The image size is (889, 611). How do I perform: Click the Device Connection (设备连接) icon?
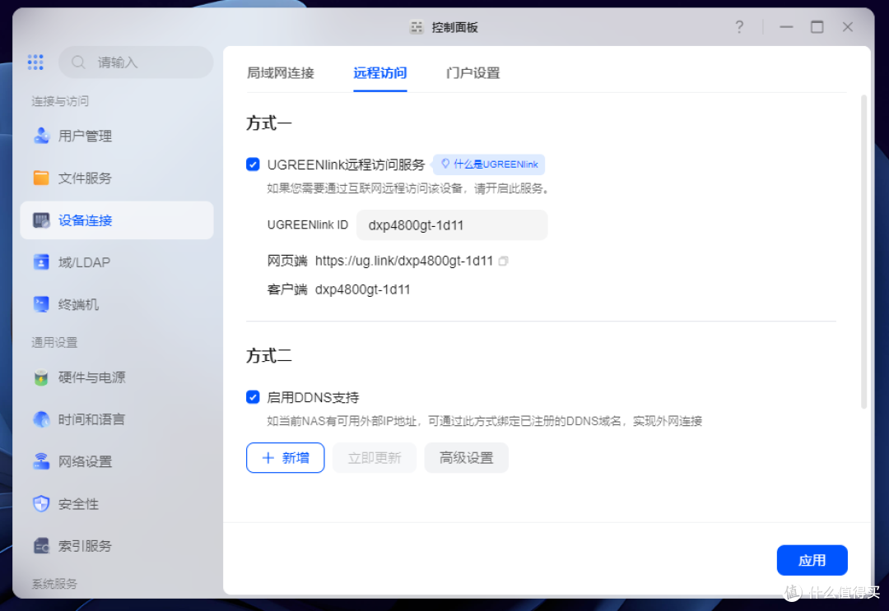pos(41,220)
